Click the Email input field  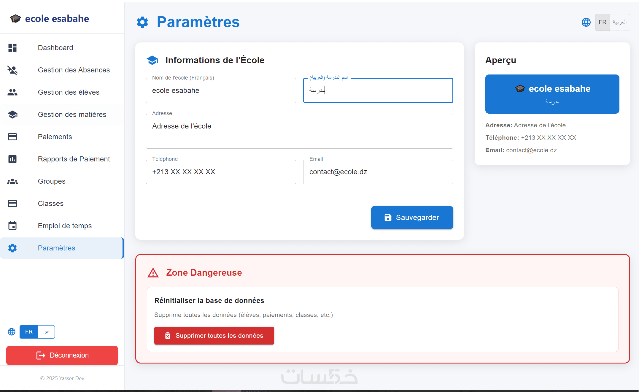(x=378, y=172)
